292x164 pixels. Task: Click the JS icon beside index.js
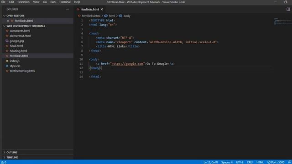point(7,61)
